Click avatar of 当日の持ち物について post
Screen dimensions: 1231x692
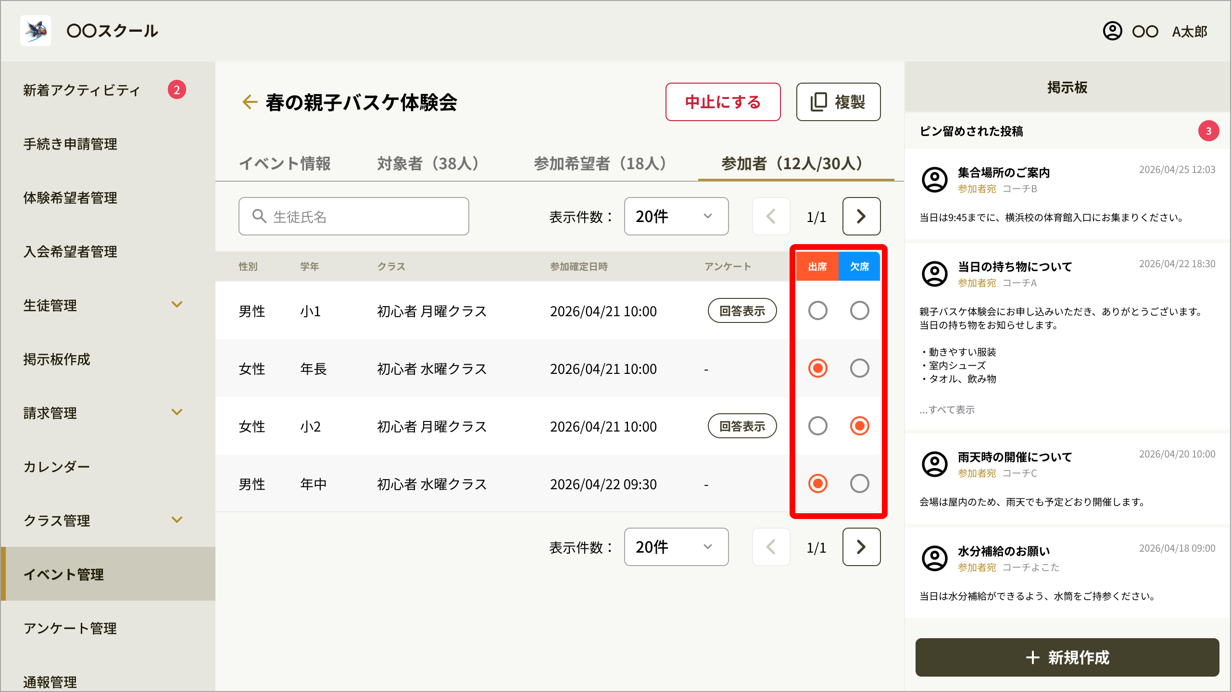tap(934, 274)
